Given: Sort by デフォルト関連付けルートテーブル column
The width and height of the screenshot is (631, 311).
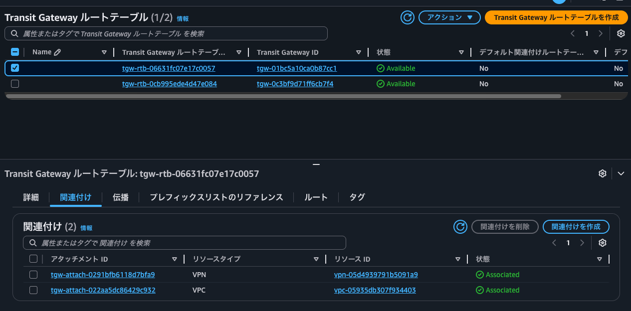Looking at the screenshot, I should [x=596, y=52].
